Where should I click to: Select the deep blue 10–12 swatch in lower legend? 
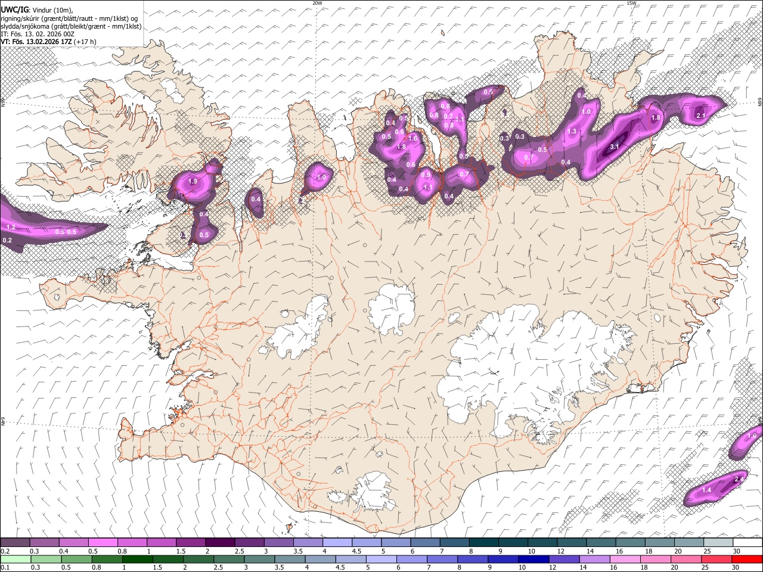(533, 559)
